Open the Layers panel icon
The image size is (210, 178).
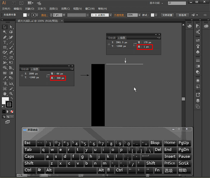[x=198, y=101]
